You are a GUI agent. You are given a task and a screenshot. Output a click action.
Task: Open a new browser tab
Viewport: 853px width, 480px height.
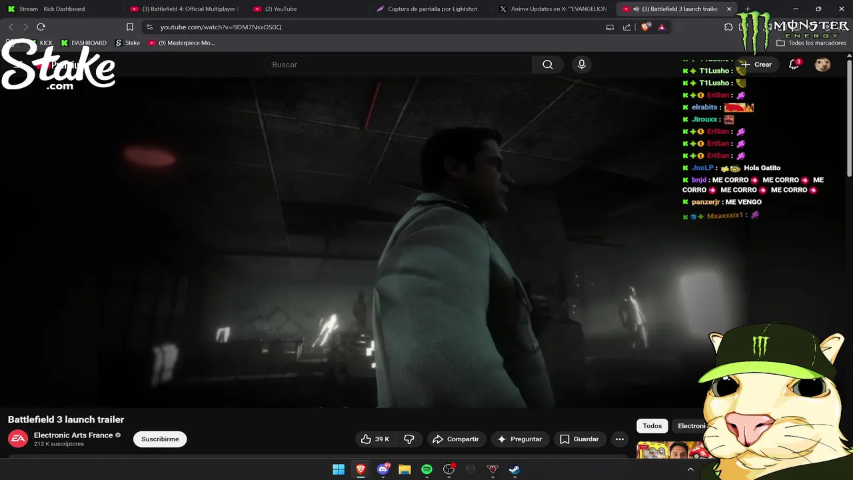tap(747, 9)
